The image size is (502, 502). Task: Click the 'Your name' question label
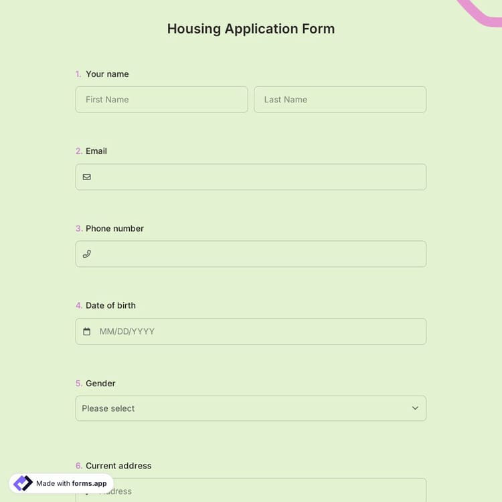click(x=107, y=74)
